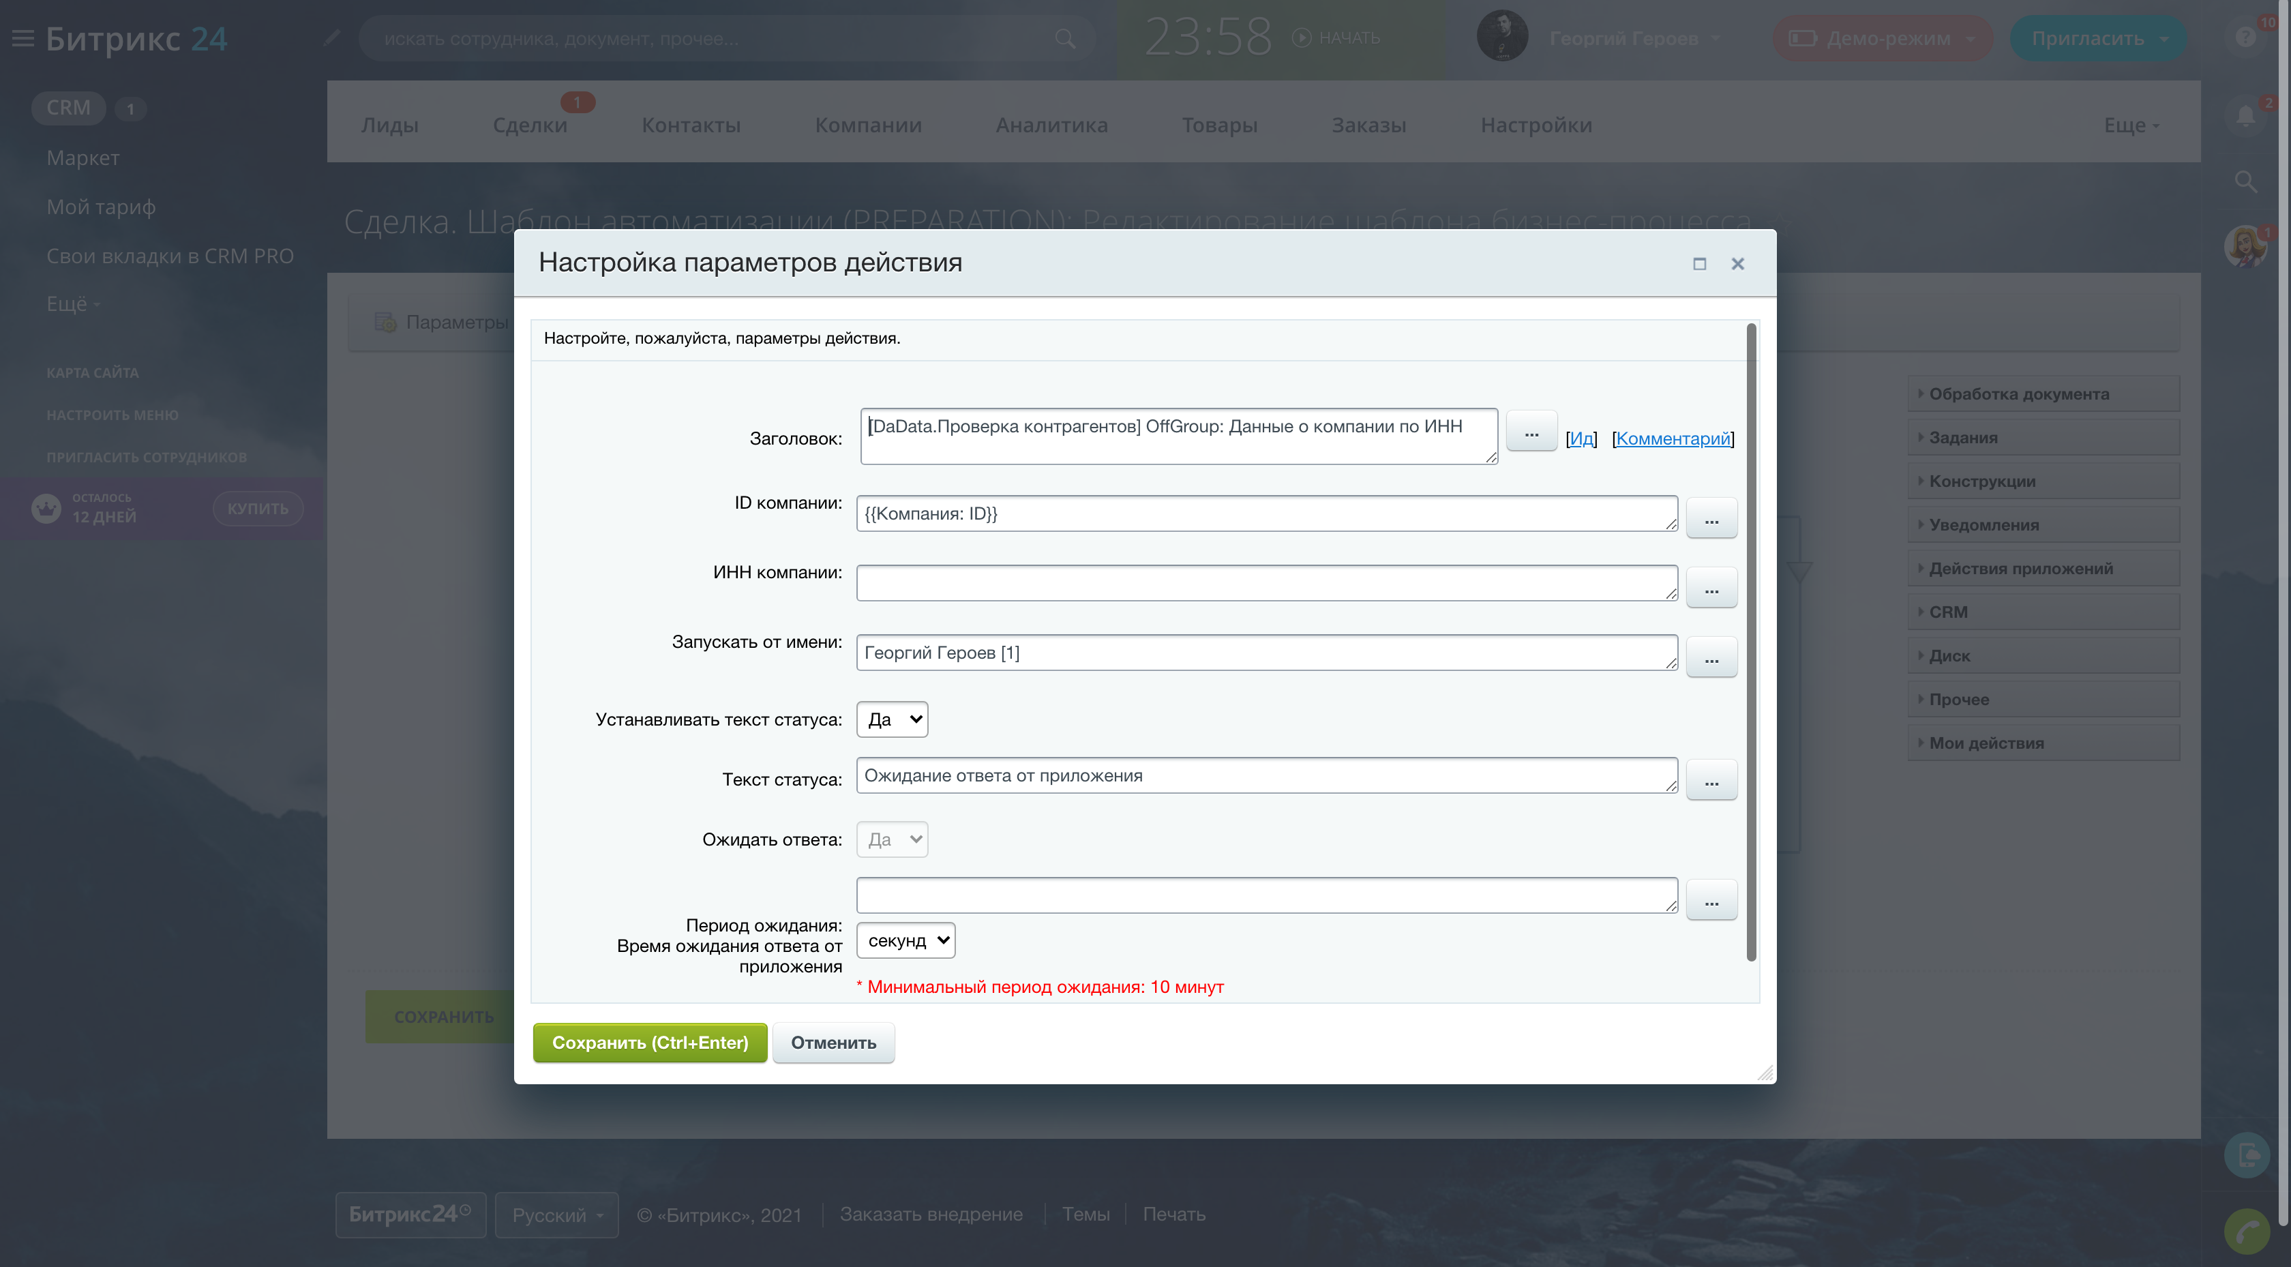The width and height of the screenshot is (2291, 1267).
Task: Open the Настройки tab
Action: point(1535,125)
